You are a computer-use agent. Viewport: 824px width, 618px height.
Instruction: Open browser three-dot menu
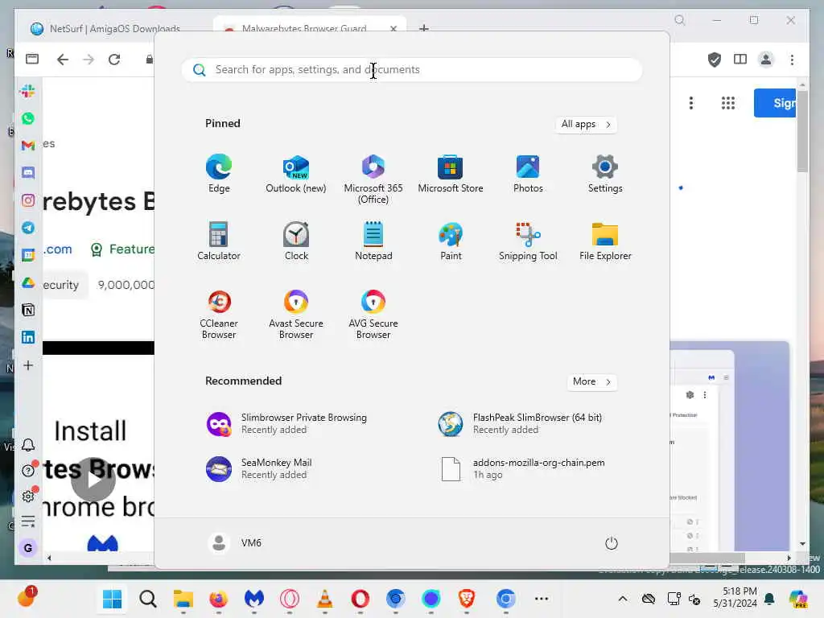(x=792, y=60)
